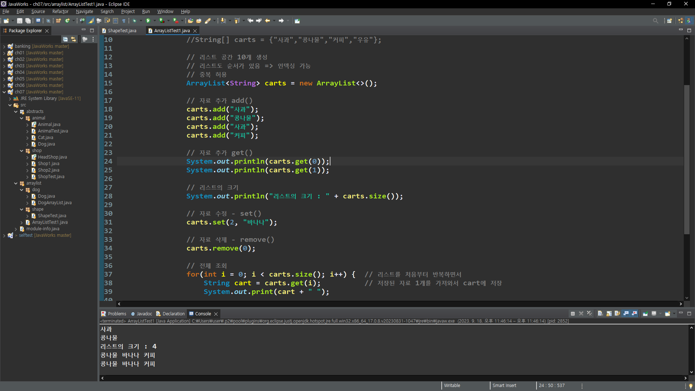Close the Console view tab
695x391 pixels.
point(216,314)
